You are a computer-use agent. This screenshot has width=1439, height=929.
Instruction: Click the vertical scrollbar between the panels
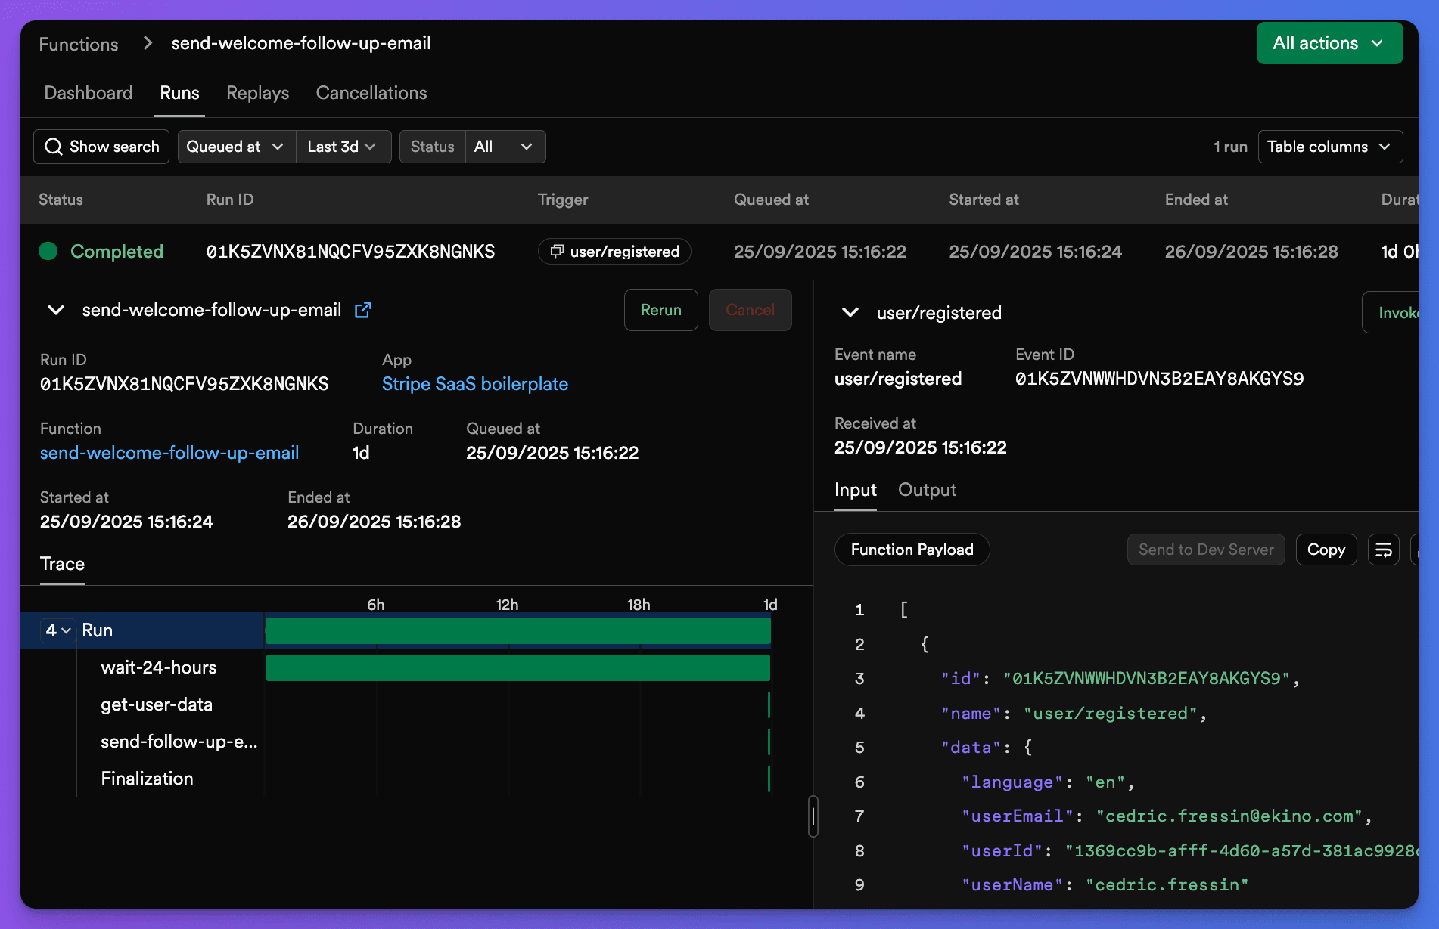813,817
